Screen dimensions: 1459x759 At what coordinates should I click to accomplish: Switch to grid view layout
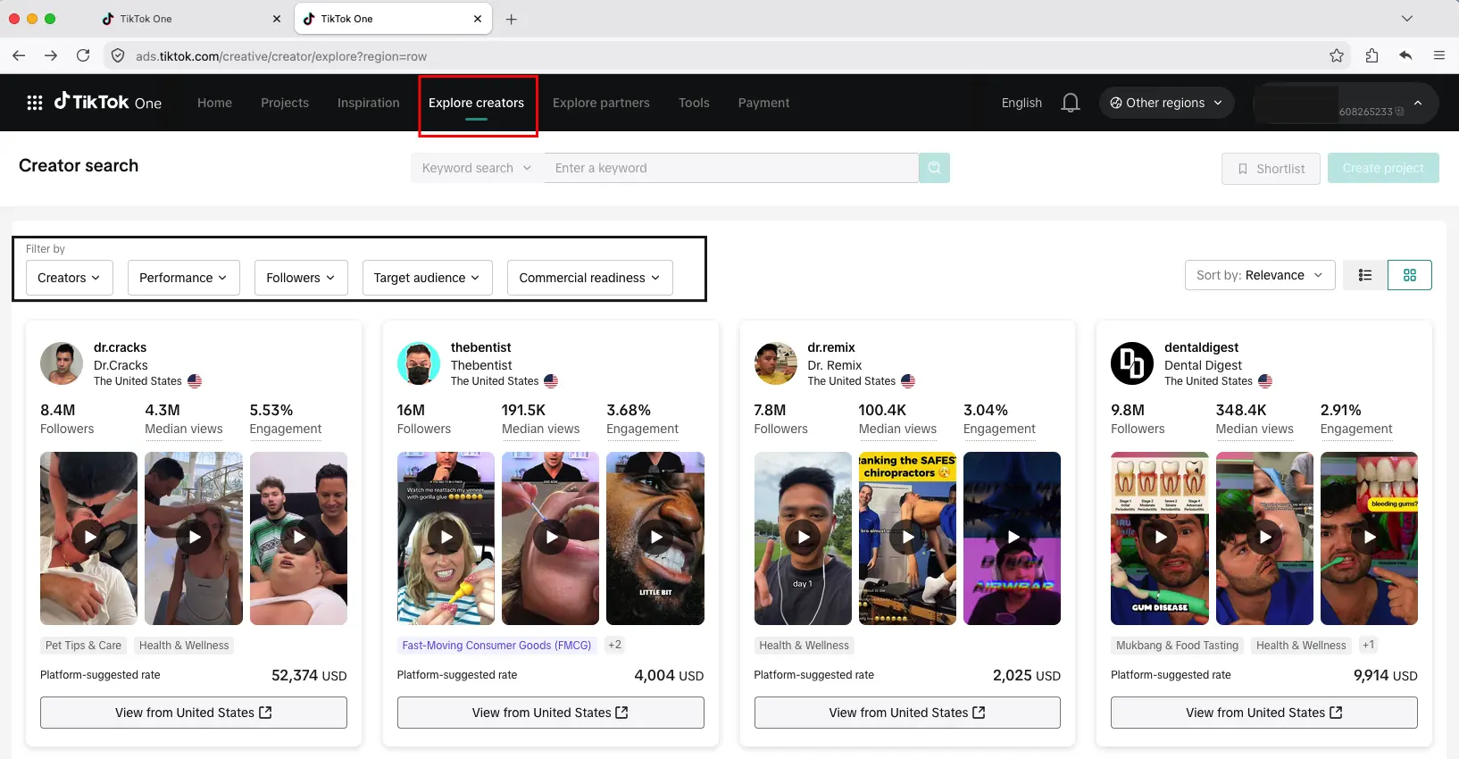(1410, 275)
